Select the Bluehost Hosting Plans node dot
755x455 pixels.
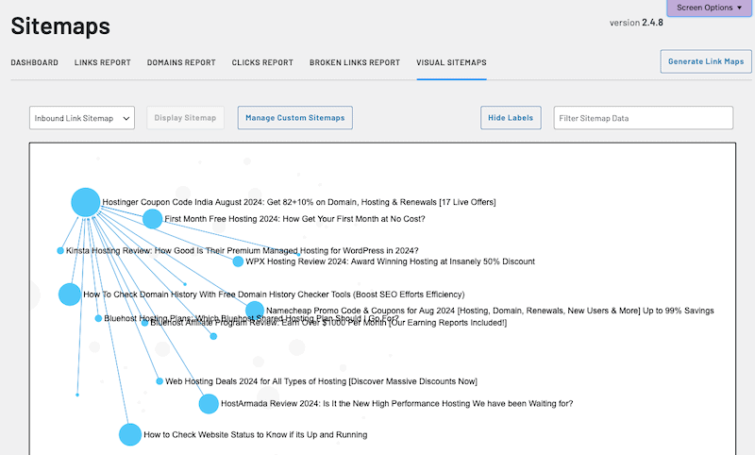pos(98,318)
